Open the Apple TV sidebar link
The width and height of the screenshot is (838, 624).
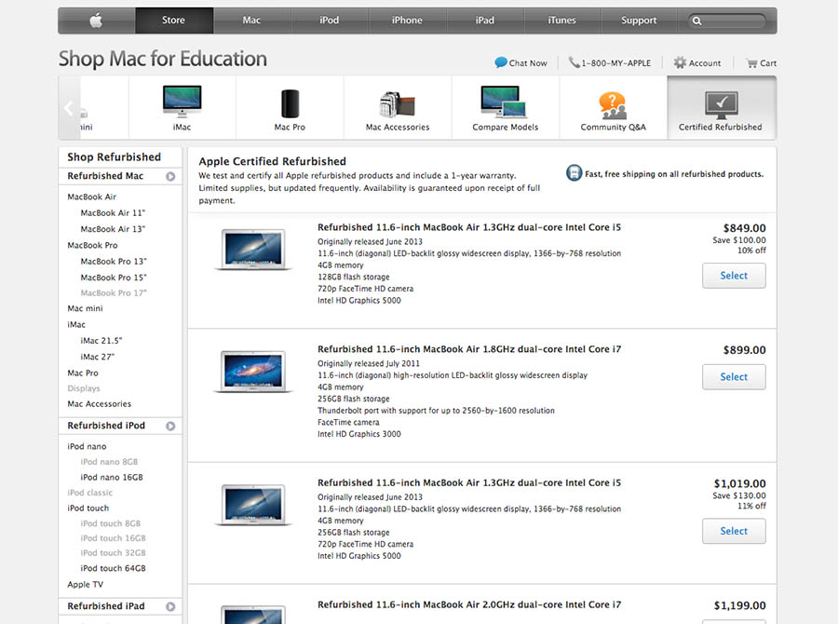point(85,585)
